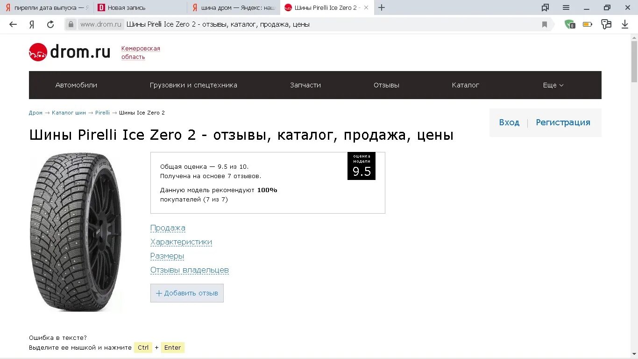Switch to the 'Новая запись' tab
Viewport: 638px width, 359px height.
coord(140,7)
